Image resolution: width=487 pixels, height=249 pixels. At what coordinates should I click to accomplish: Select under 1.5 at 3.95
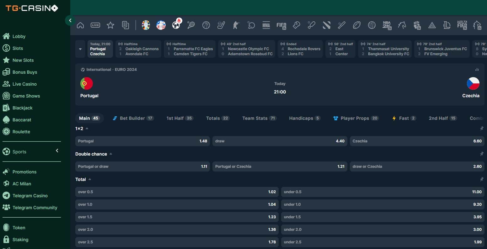[383, 217]
